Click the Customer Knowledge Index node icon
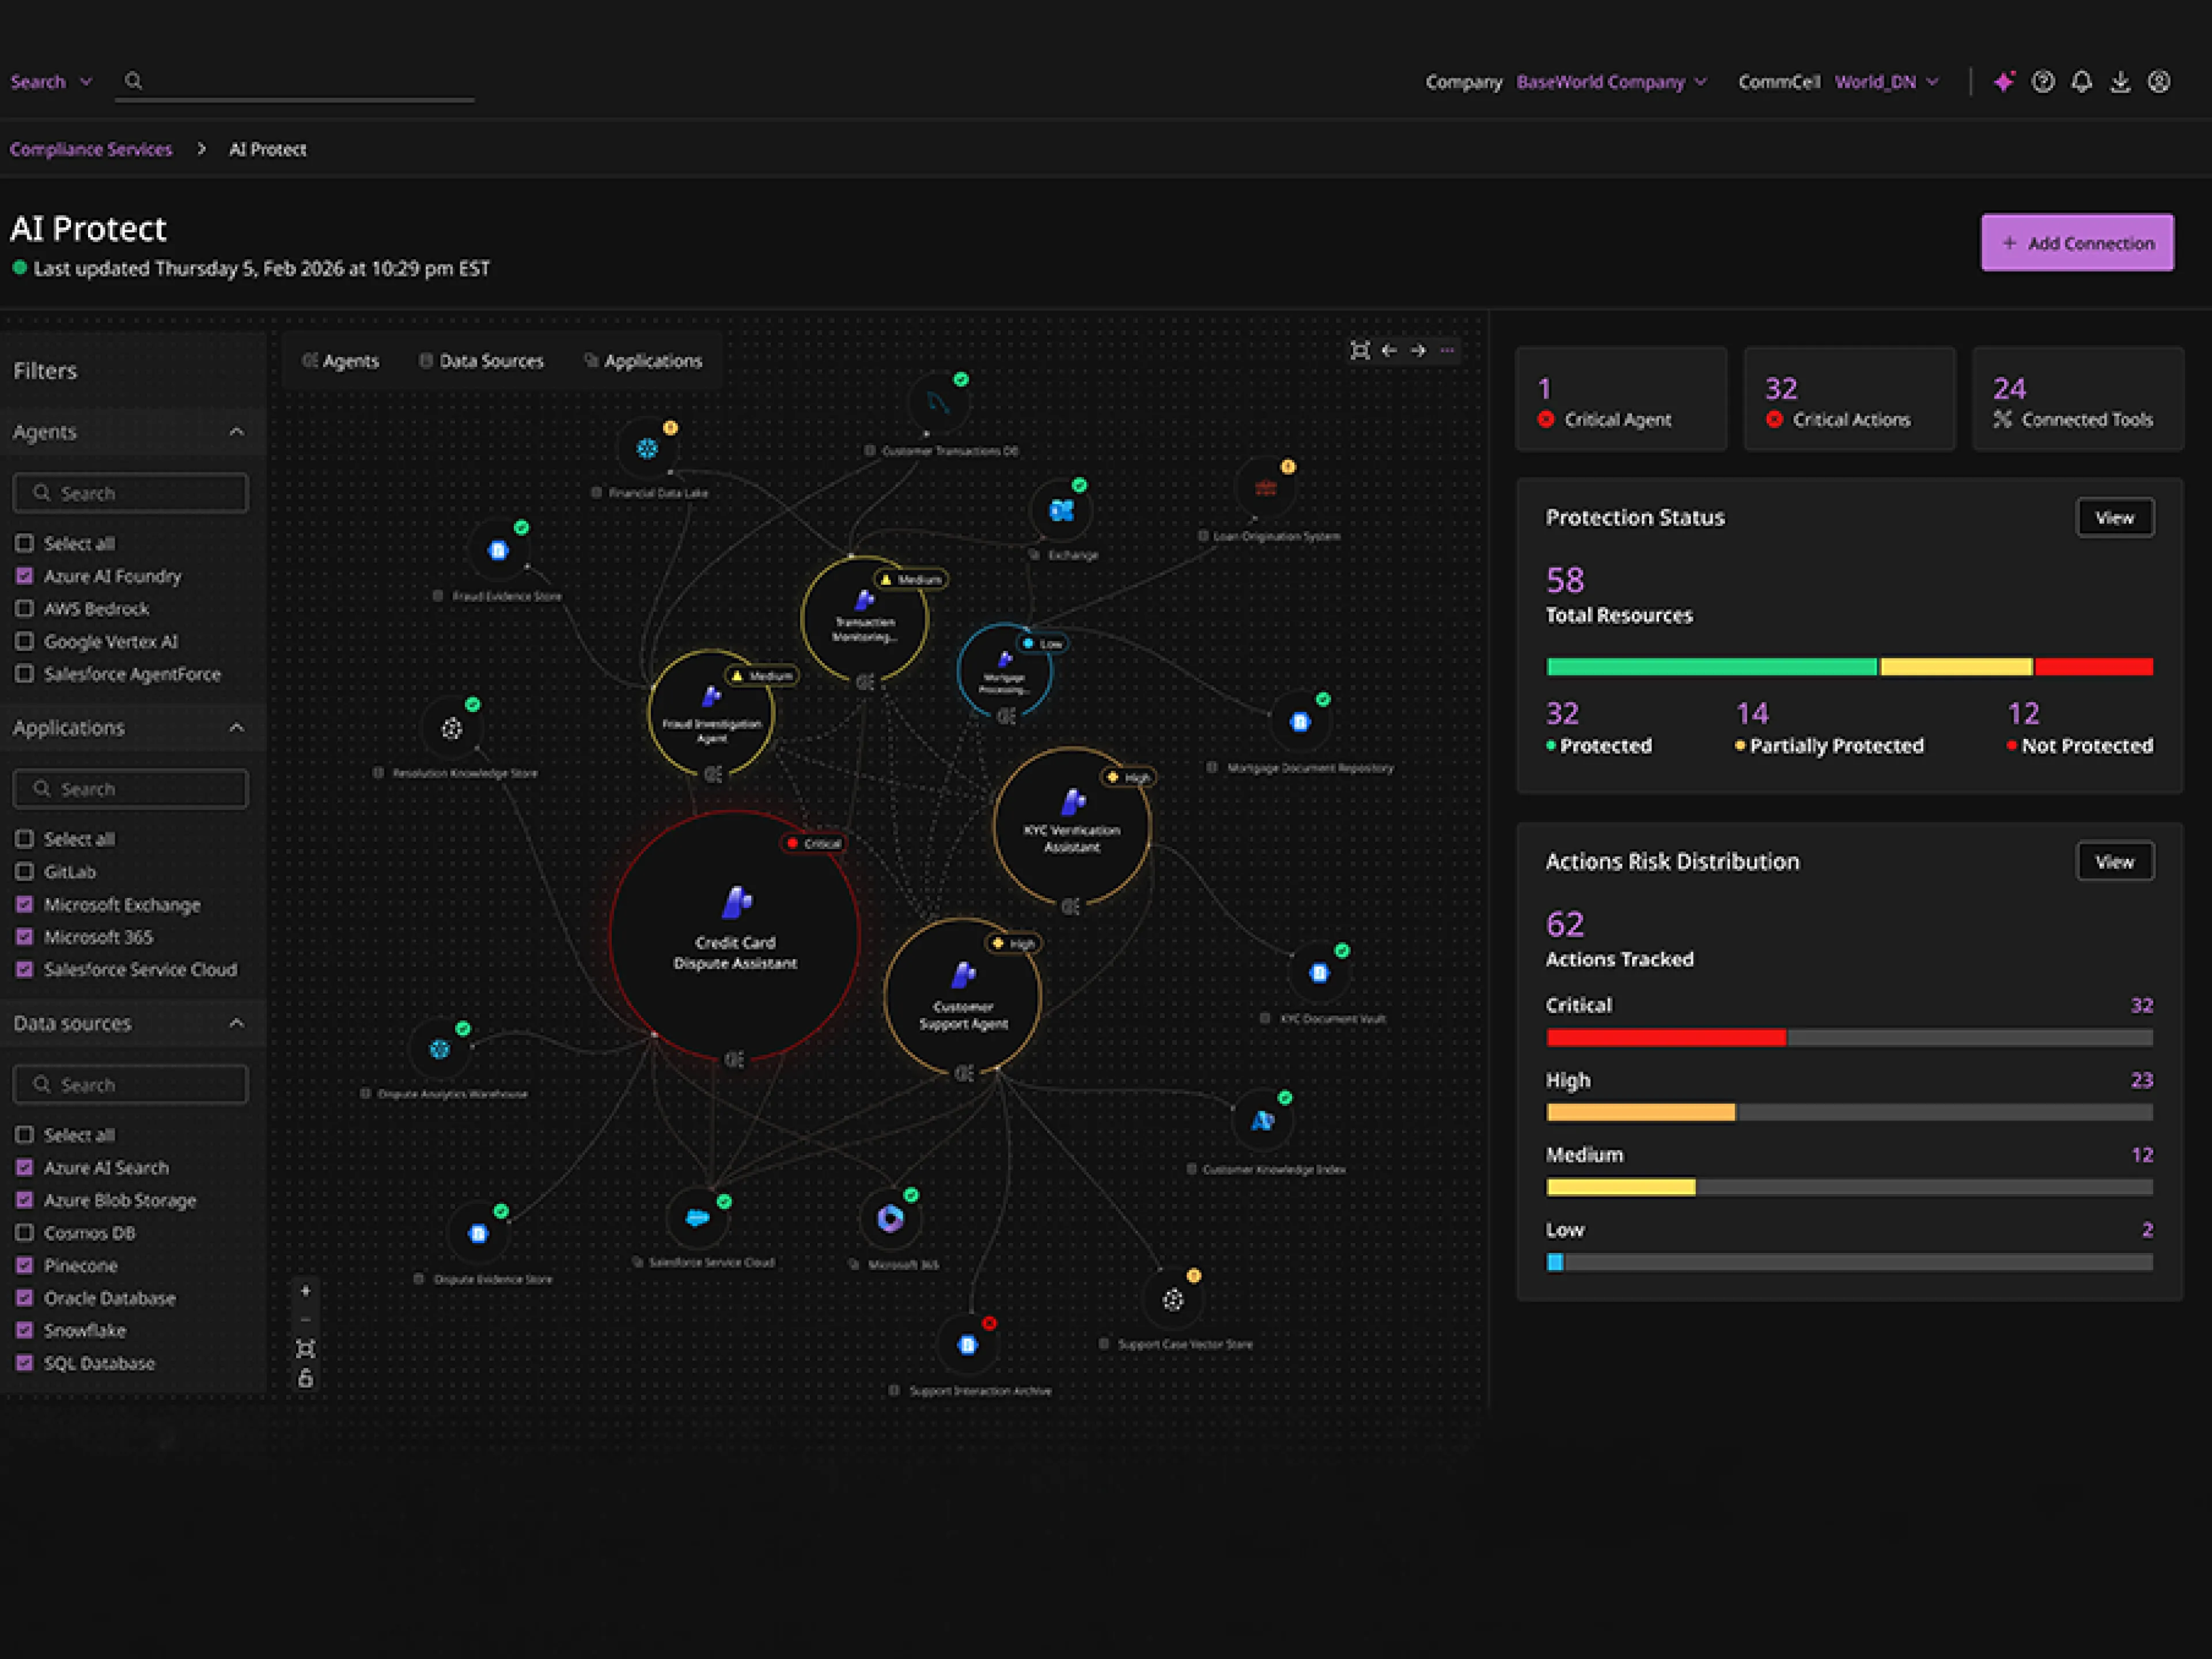2212x1659 pixels. point(1262,1121)
